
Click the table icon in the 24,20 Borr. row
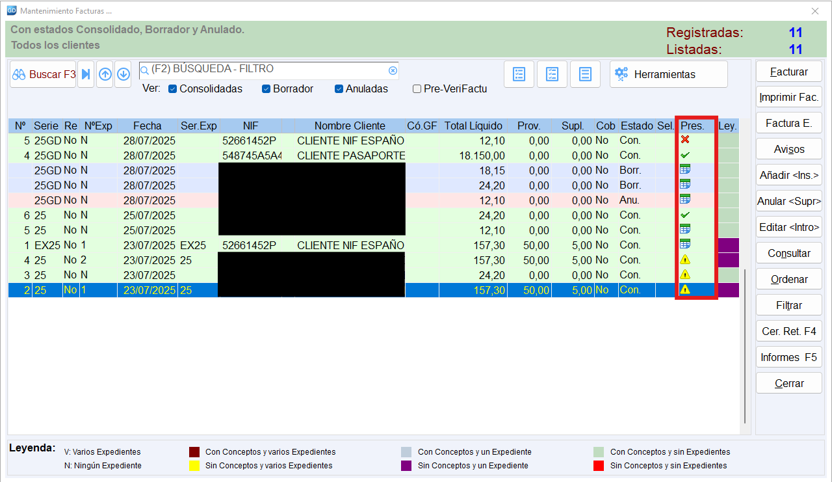coord(684,185)
